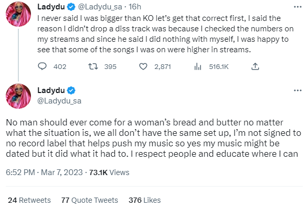The height and width of the screenshot is (208, 308).
Task: View the 24 Retweets list
Action: 29,200
